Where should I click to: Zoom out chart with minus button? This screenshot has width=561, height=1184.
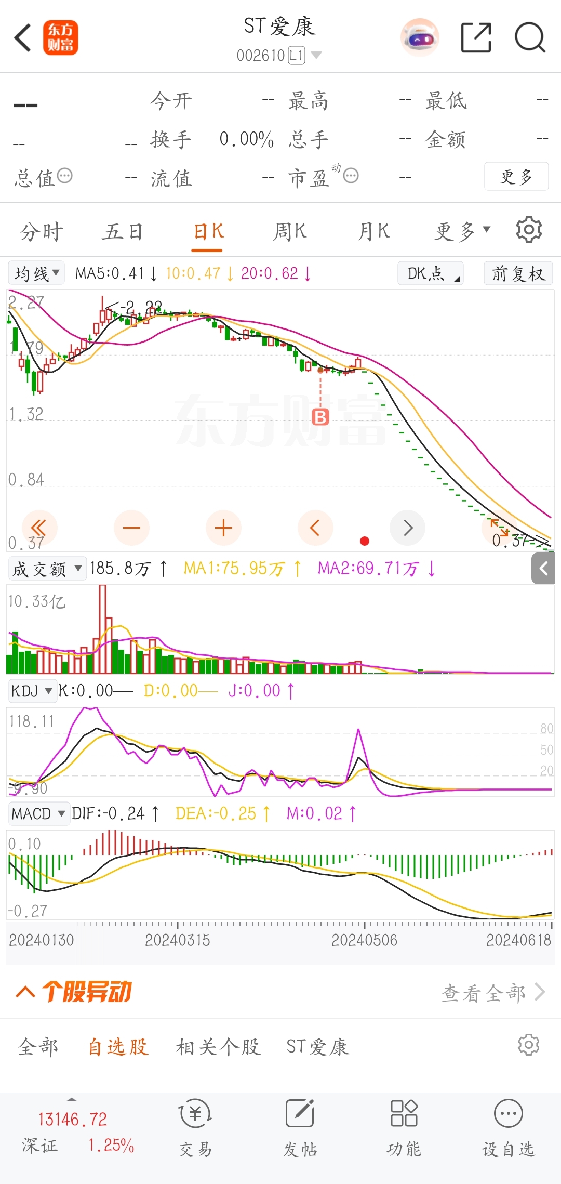(131, 528)
